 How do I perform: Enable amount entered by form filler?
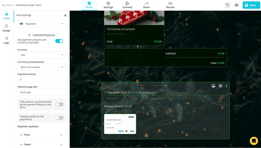pyautogui.click(x=59, y=104)
